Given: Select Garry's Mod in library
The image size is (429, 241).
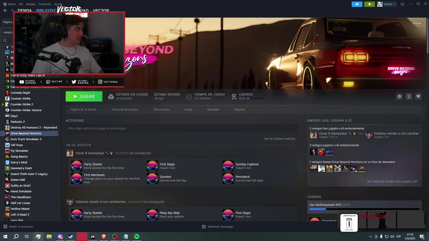Looking at the screenshot, I should click(19, 162).
